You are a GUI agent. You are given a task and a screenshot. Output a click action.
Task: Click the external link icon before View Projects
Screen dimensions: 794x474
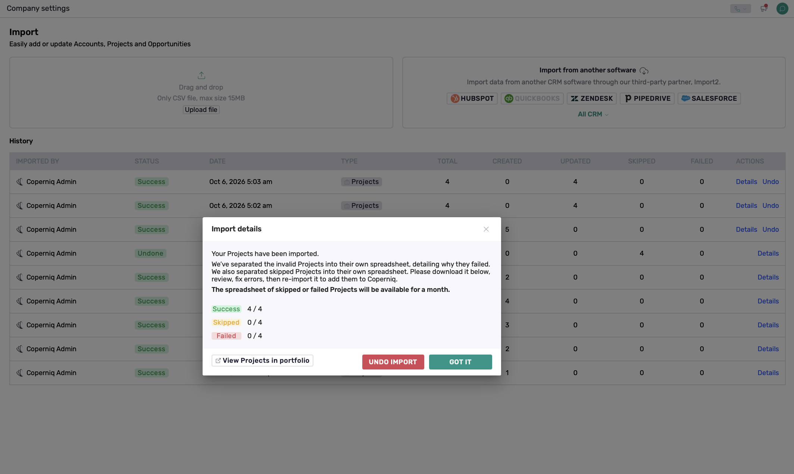click(218, 361)
